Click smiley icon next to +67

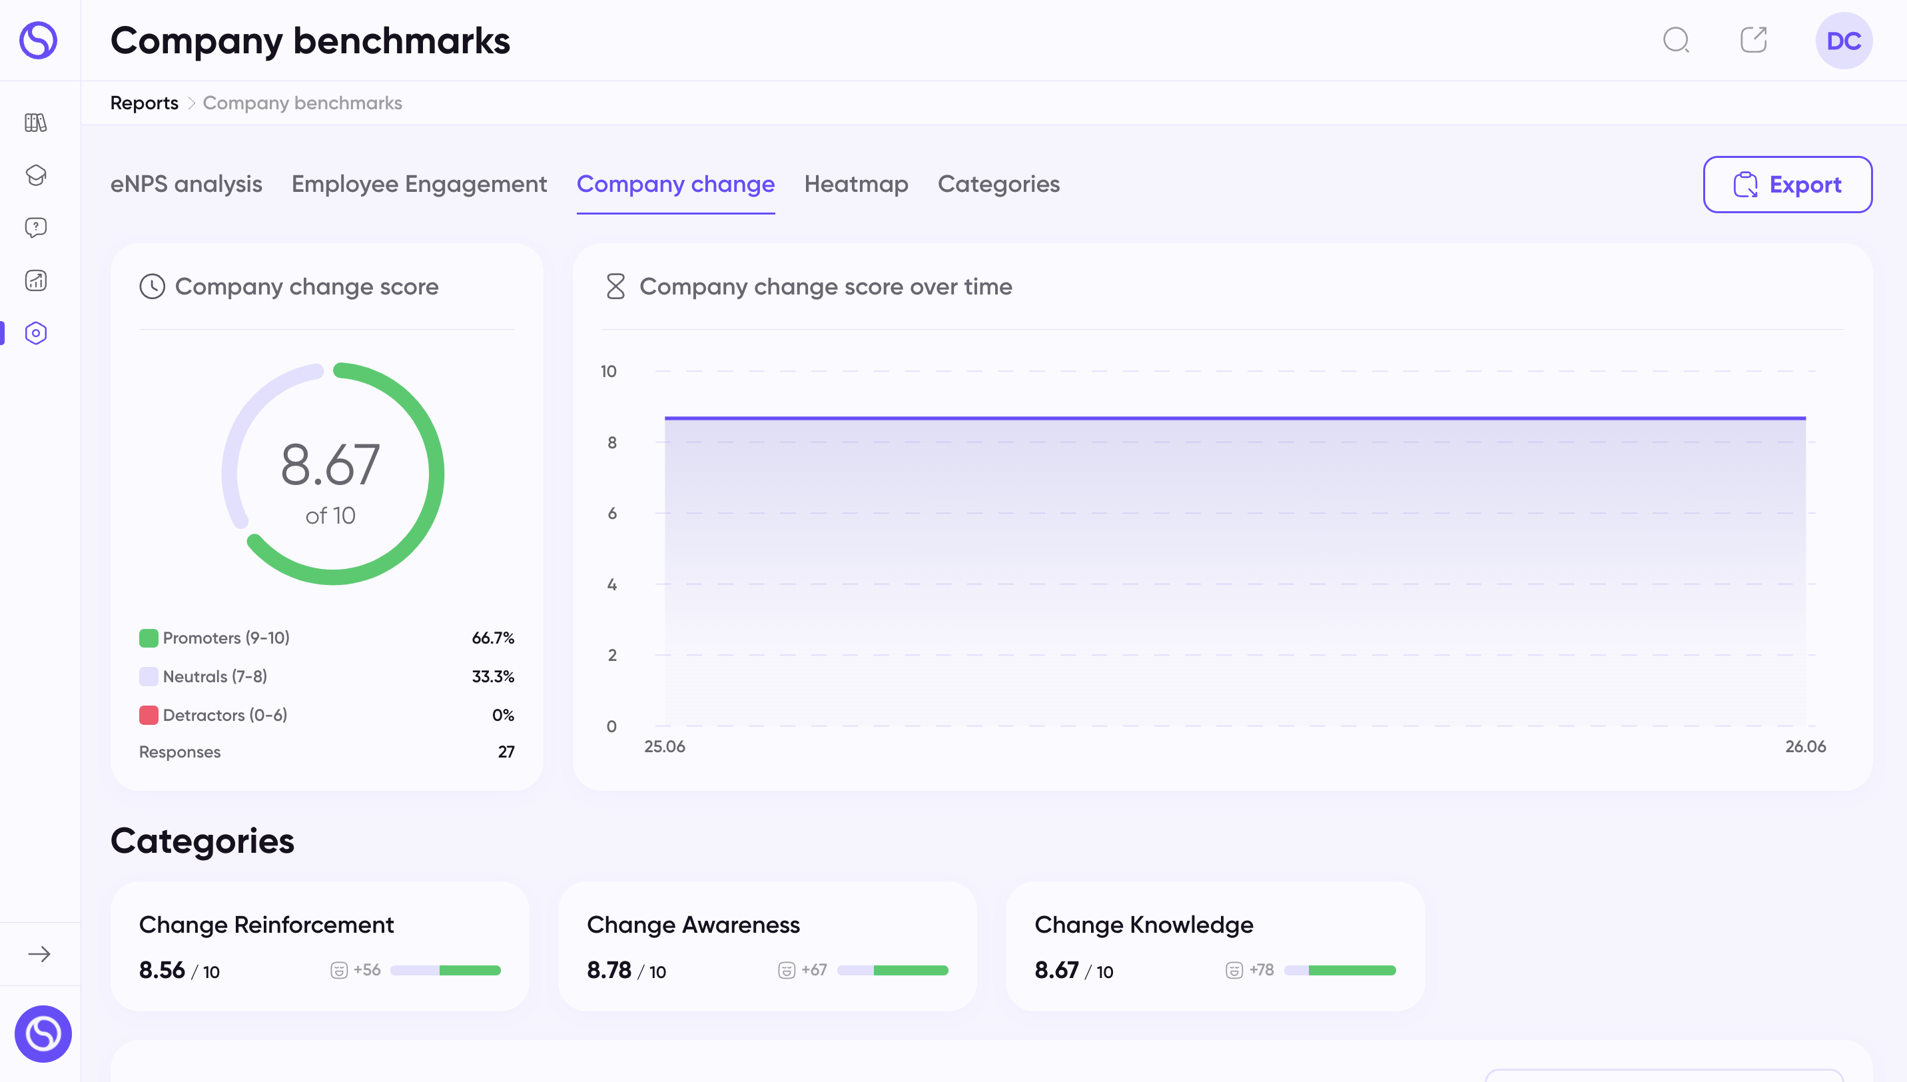tap(787, 971)
